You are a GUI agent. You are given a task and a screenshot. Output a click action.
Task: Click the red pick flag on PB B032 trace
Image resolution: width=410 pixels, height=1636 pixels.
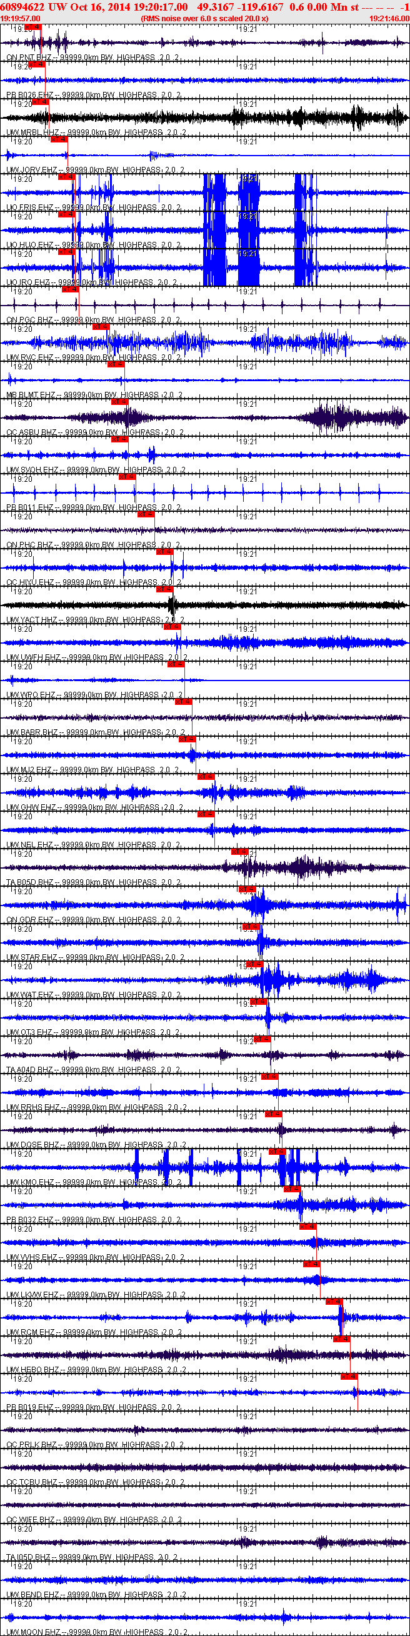pyautogui.click(x=292, y=1189)
